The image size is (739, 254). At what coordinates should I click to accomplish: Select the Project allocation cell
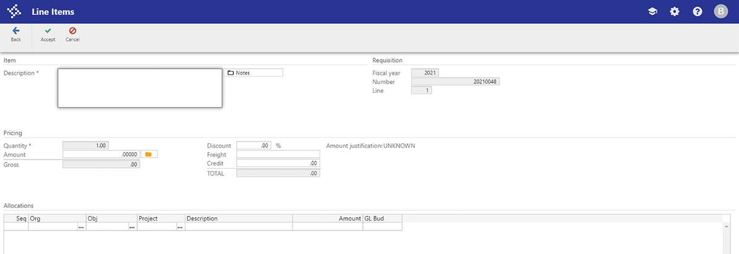(156, 227)
